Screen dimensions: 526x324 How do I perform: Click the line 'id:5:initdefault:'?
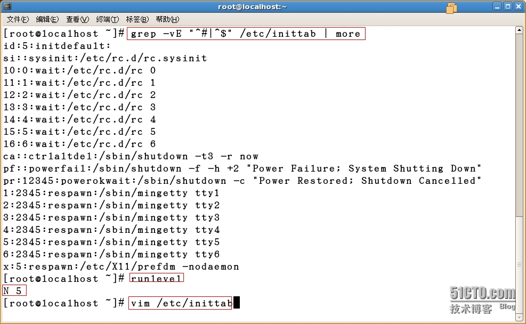pyautogui.click(x=57, y=46)
